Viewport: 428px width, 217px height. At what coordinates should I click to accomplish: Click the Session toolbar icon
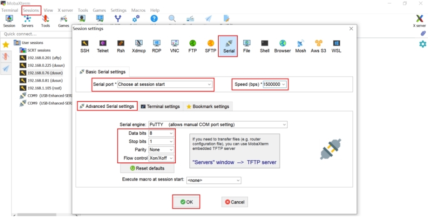coord(9,21)
